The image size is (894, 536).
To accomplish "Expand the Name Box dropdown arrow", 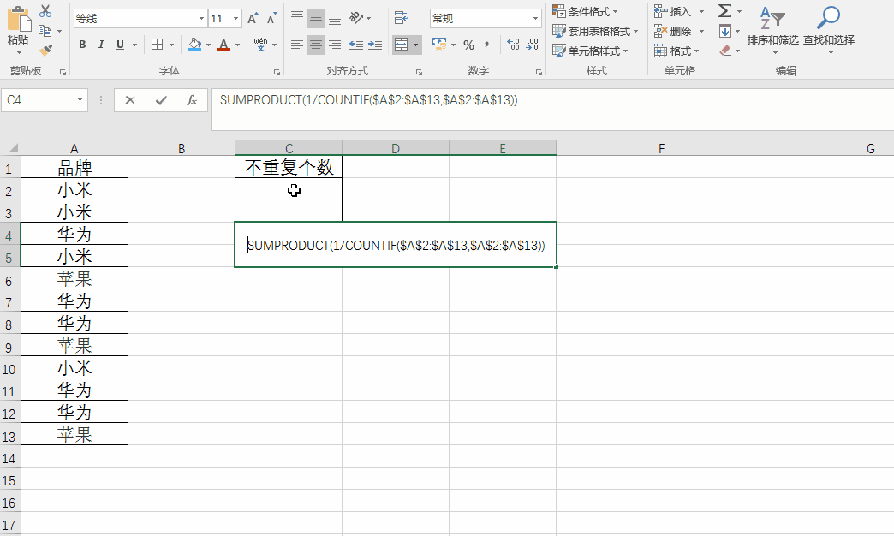I will point(80,100).
